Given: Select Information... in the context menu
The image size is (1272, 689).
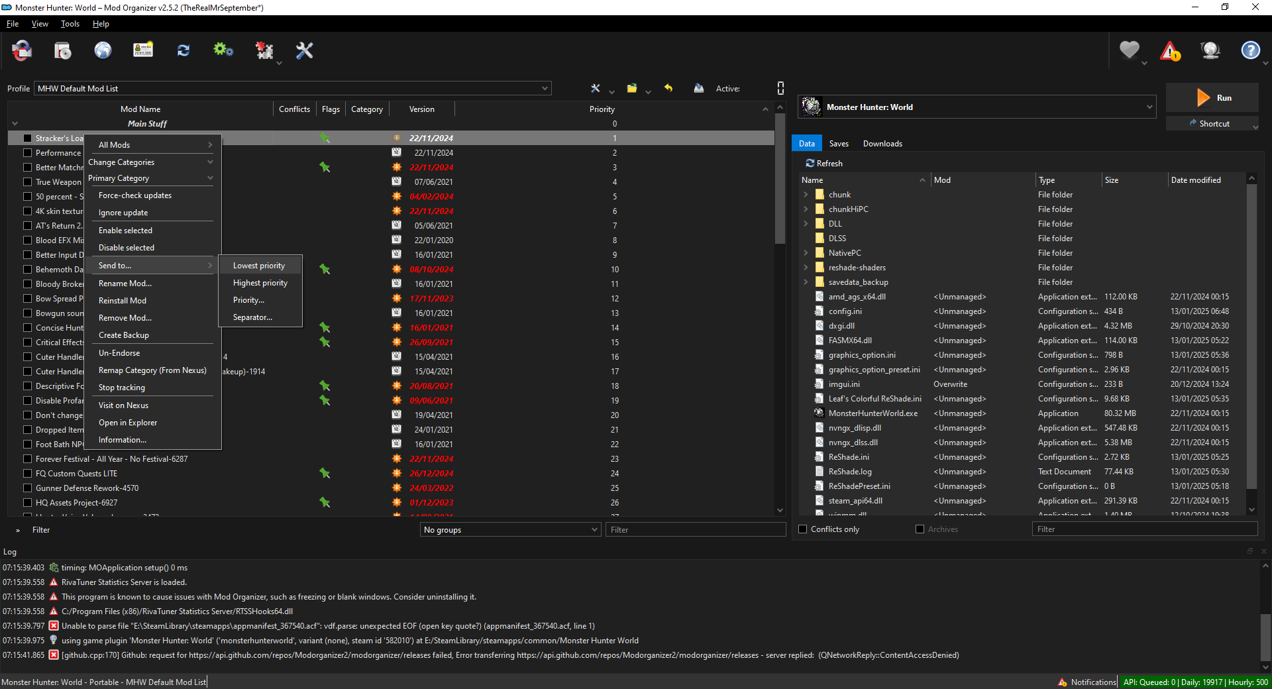Looking at the screenshot, I should [123, 440].
